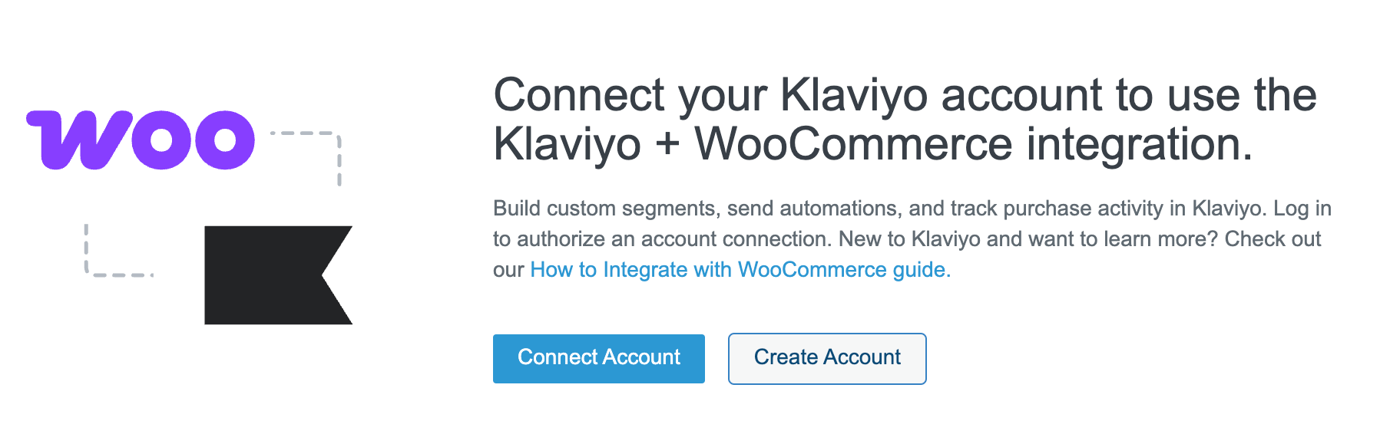
Task: Click the phrase track purchase activity in Klaviyo
Action: coord(1107,209)
